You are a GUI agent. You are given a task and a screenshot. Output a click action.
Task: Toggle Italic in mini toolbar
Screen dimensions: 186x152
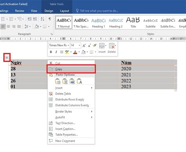click(x=56, y=52)
